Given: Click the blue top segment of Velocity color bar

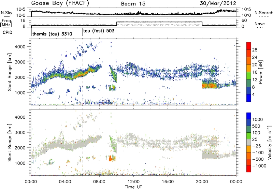Looking at the screenshot, I should click(x=249, y=116).
